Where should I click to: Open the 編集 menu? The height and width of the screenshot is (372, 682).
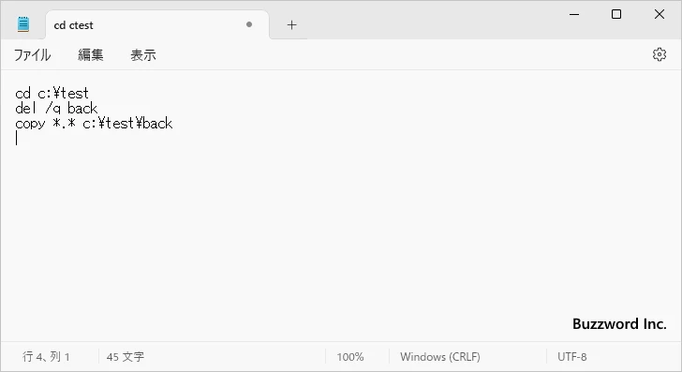(91, 55)
